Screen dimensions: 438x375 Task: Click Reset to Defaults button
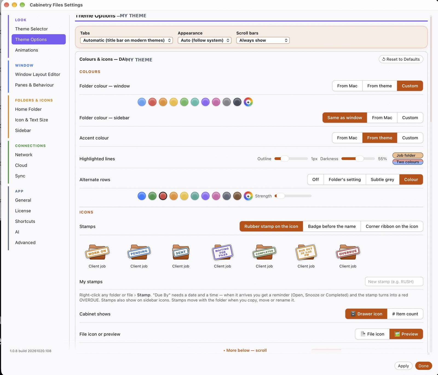click(401, 59)
